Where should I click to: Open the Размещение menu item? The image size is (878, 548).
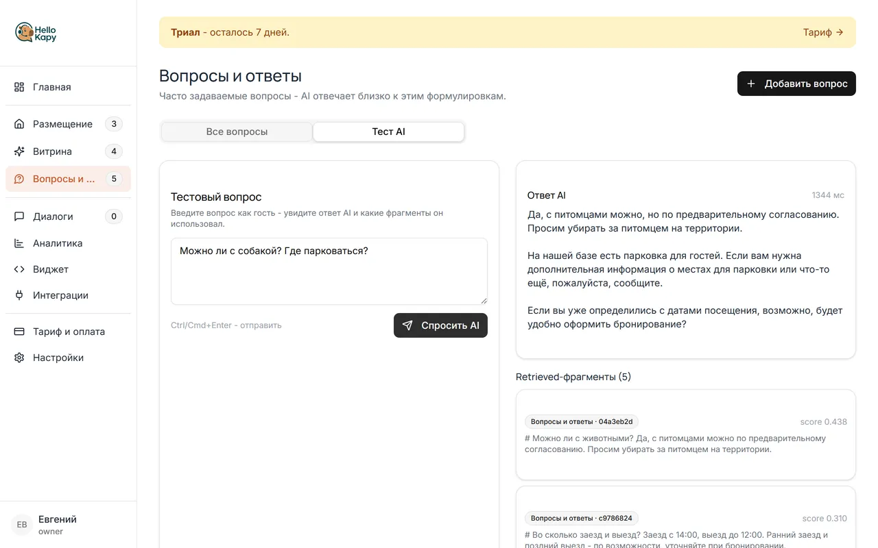68,124
